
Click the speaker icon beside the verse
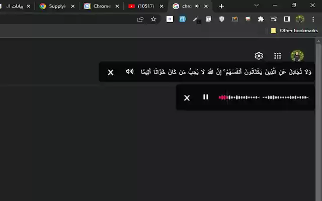pos(130,71)
